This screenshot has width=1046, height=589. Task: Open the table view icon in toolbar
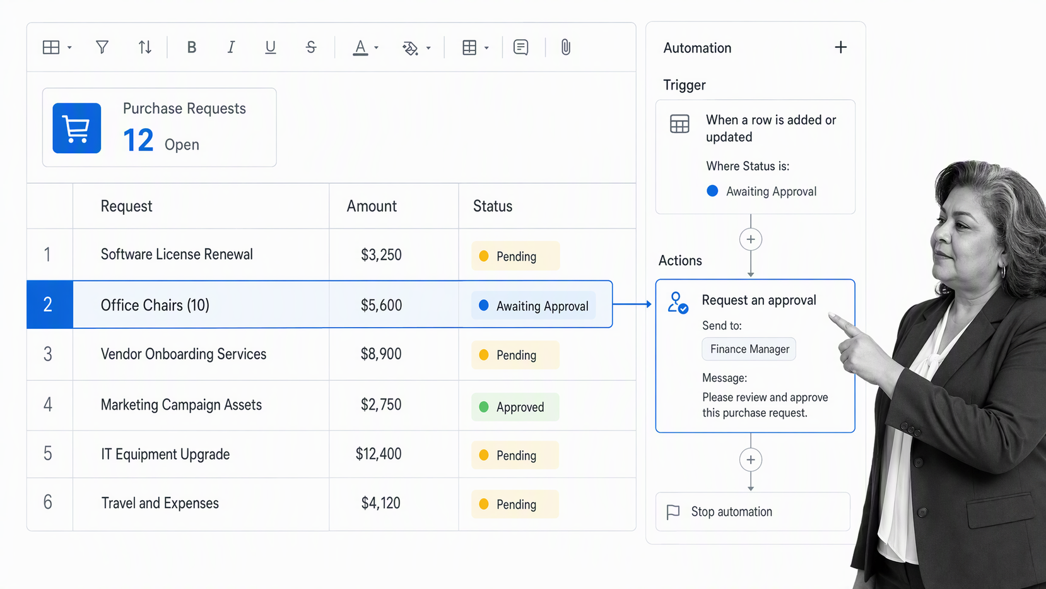pos(51,47)
